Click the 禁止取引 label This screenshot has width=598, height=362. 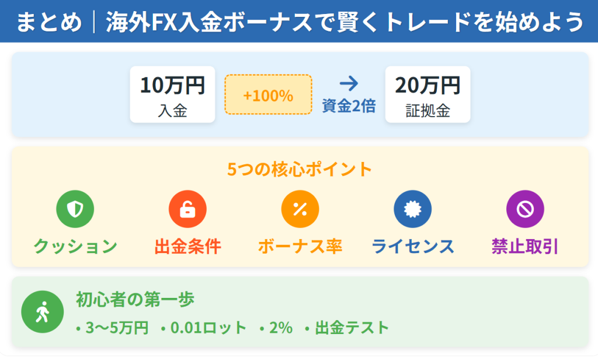click(525, 247)
